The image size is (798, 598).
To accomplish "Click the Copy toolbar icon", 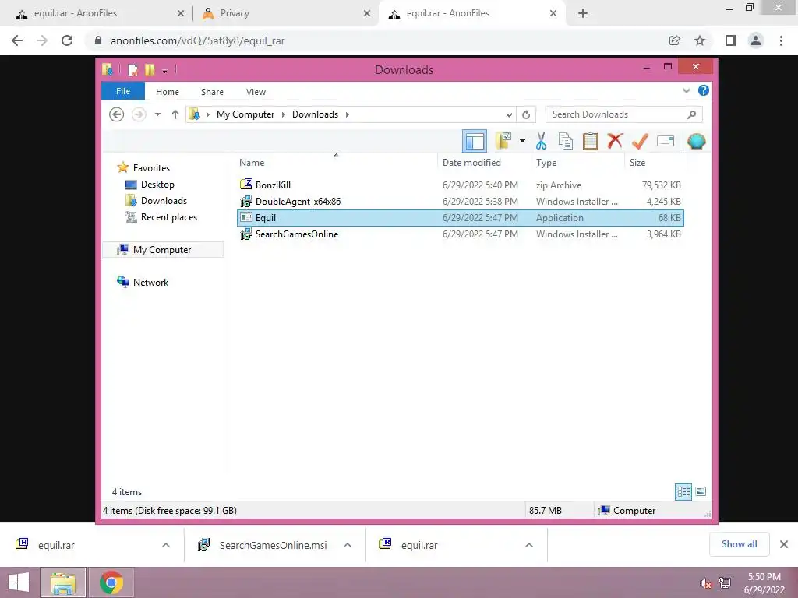I will [x=566, y=141].
